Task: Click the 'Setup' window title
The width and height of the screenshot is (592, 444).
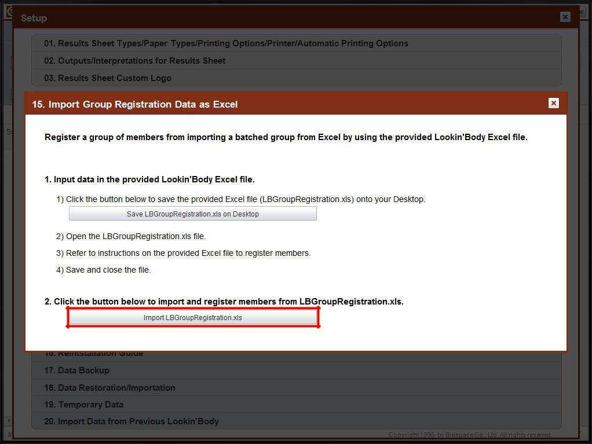Action: tap(34, 18)
